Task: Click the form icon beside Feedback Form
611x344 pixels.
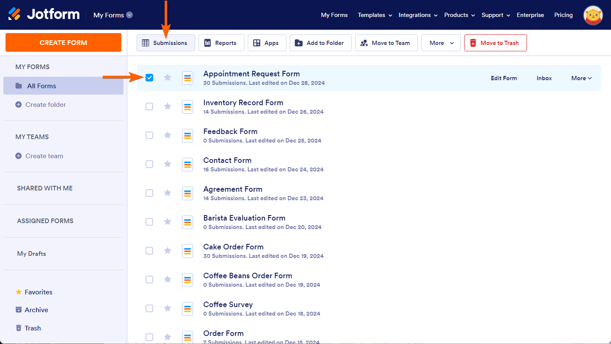Action: point(188,136)
